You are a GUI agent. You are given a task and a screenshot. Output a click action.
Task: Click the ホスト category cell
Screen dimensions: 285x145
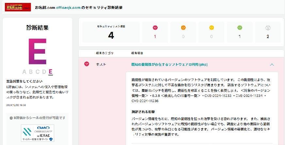point(101,64)
